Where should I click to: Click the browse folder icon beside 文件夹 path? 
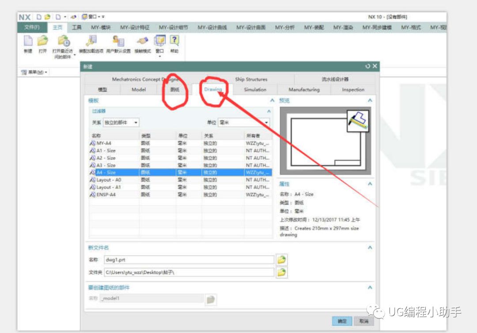[x=282, y=272]
